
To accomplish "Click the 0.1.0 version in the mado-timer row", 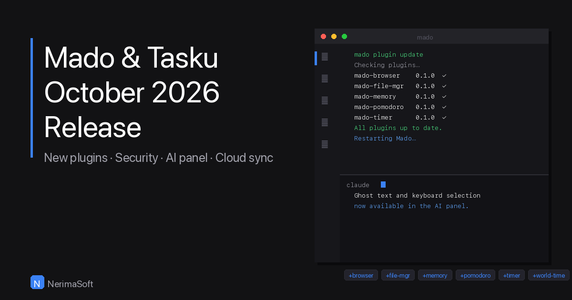I will 425,118.
